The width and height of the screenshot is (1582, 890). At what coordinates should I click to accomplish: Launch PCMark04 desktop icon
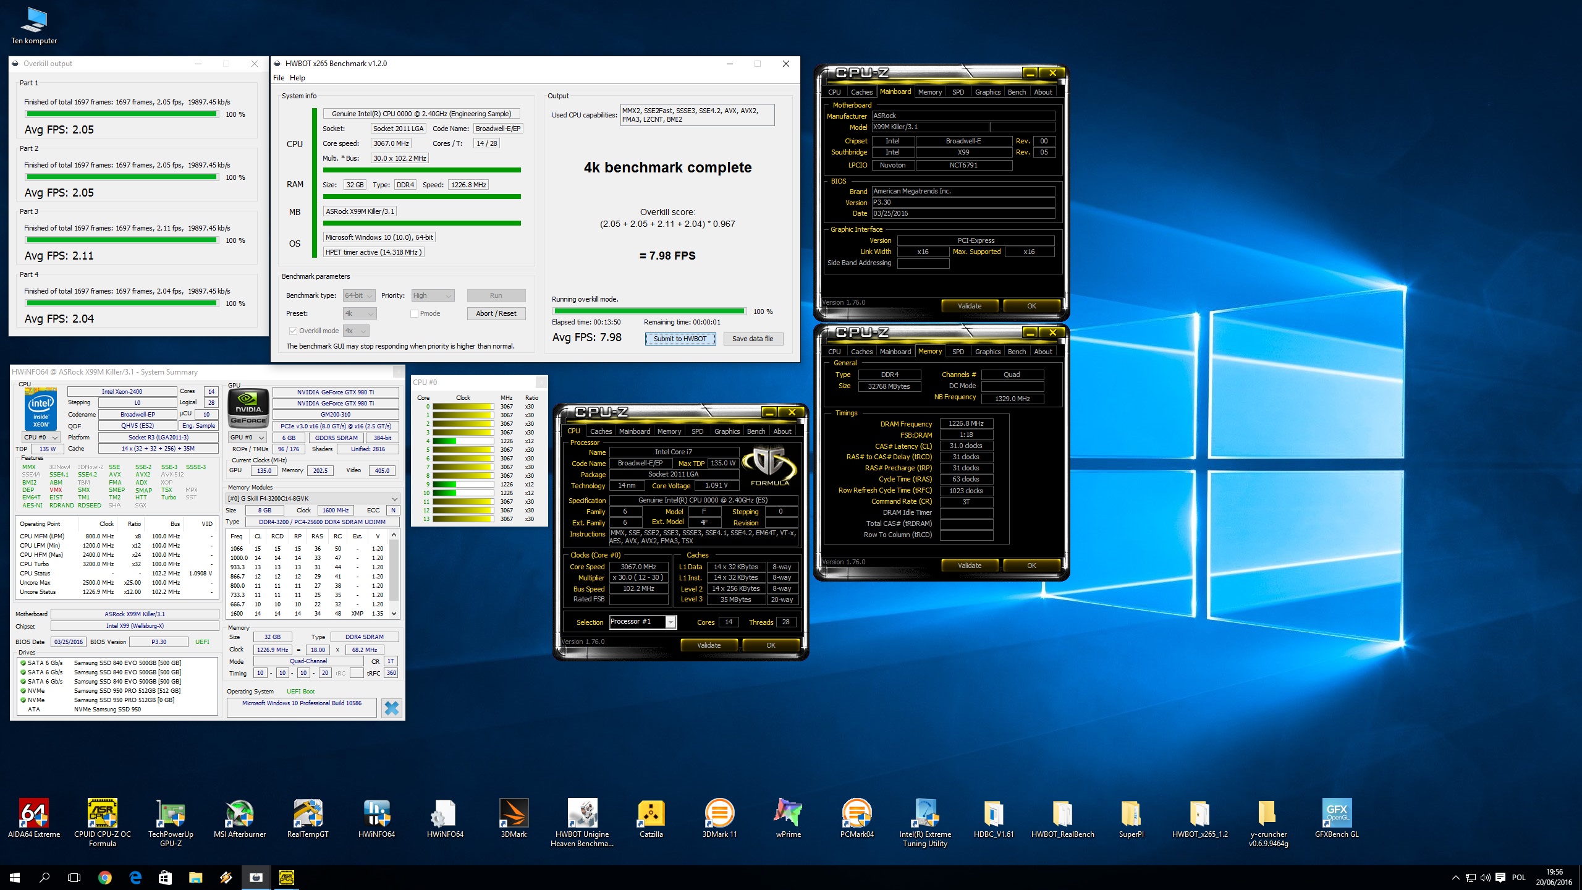tap(857, 819)
